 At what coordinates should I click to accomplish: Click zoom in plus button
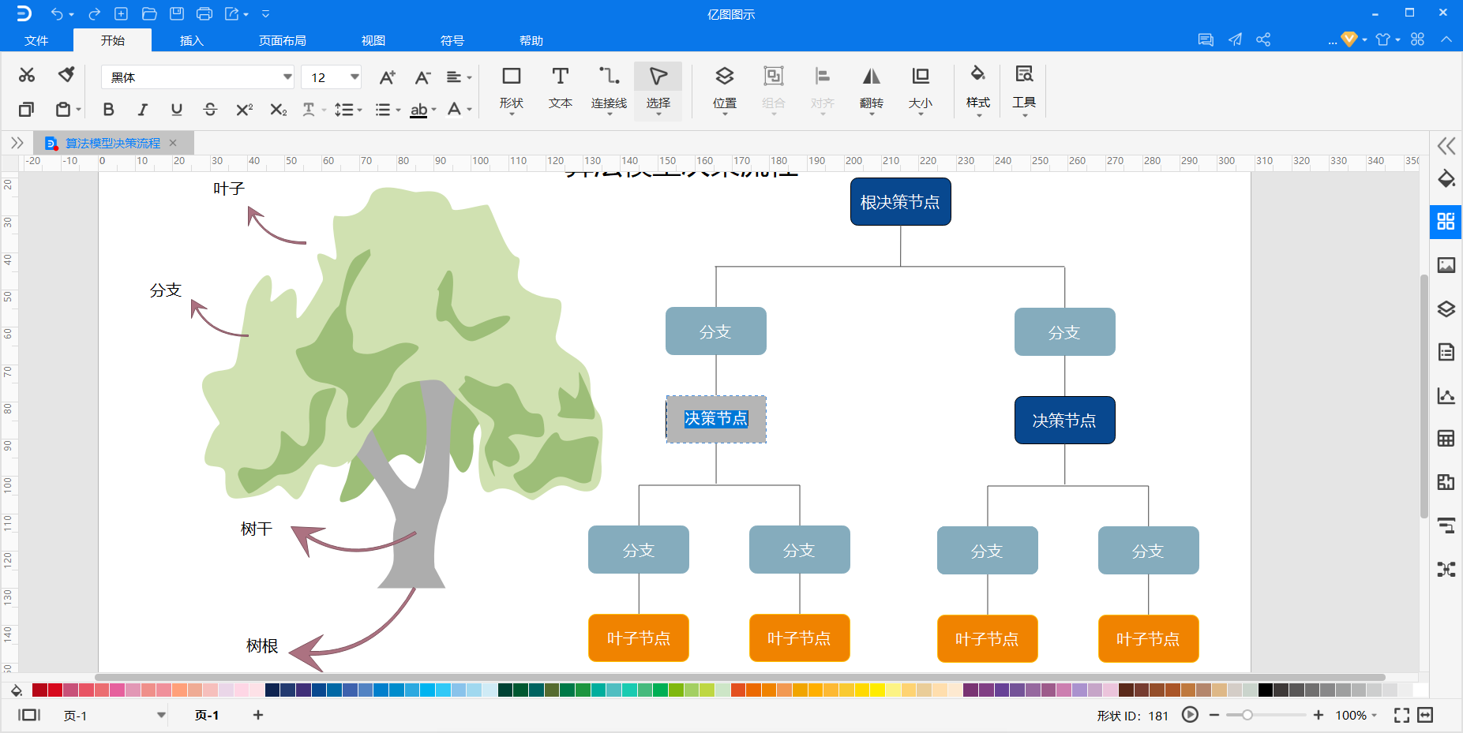[x=1318, y=715]
